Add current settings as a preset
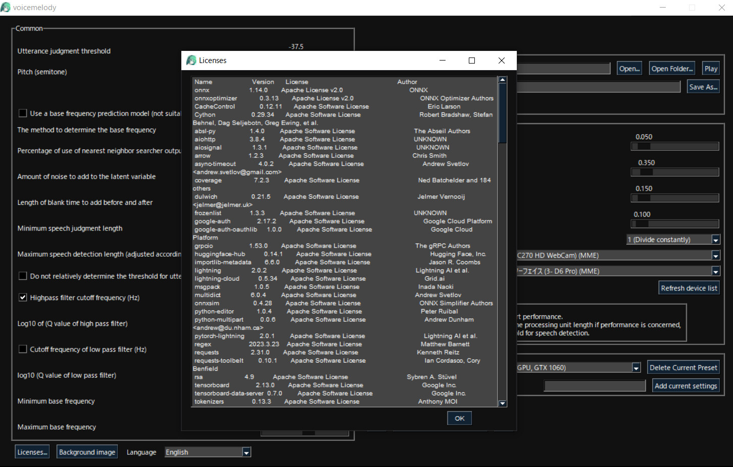 point(686,385)
